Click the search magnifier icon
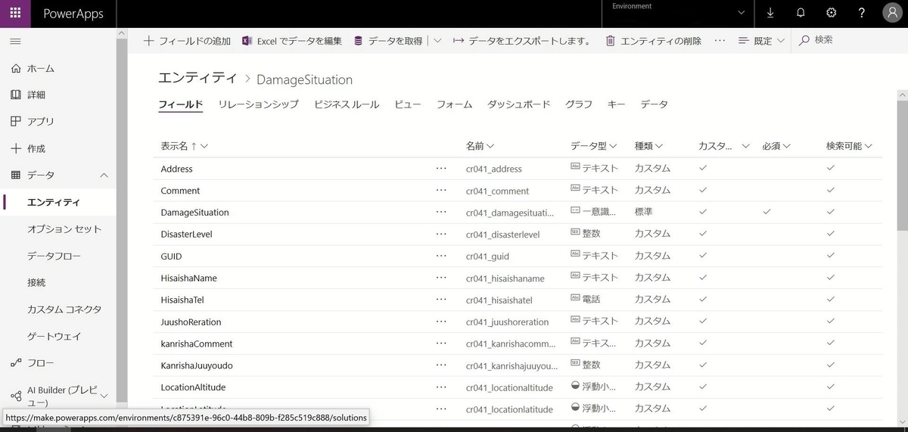The width and height of the screenshot is (908, 432). click(x=804, y=40)
